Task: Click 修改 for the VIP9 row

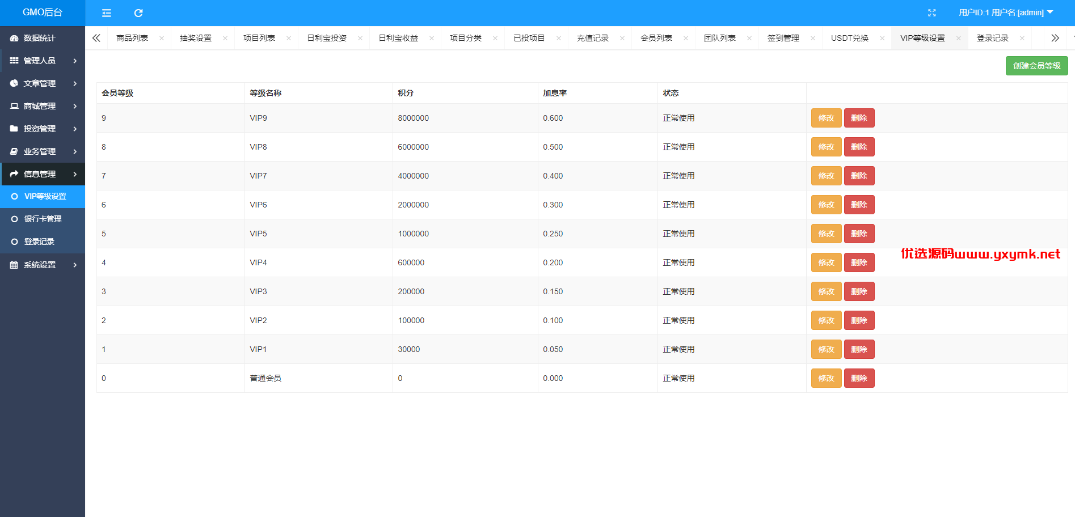Action: (826, 118)
